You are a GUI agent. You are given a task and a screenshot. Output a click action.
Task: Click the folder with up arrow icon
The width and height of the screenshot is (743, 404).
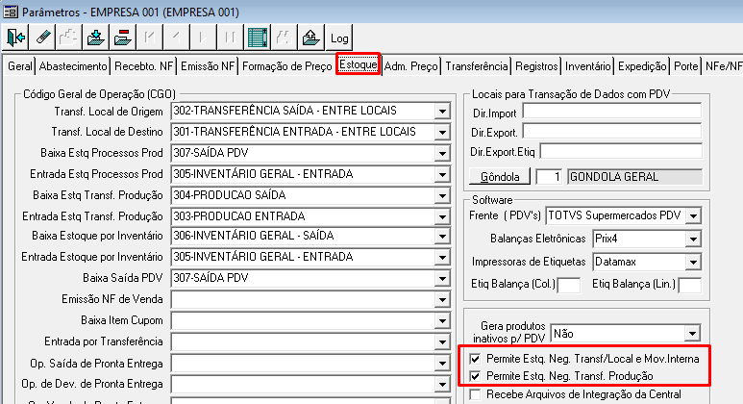tap(310, 38)
